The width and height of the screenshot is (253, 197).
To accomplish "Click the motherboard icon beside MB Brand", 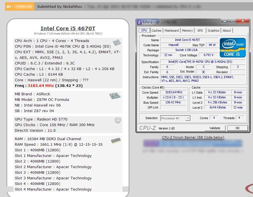I will (x=115, y=96).
